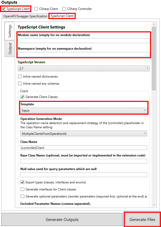
Task: Select the vertical Settings tab
Action: tap(10, 31)
